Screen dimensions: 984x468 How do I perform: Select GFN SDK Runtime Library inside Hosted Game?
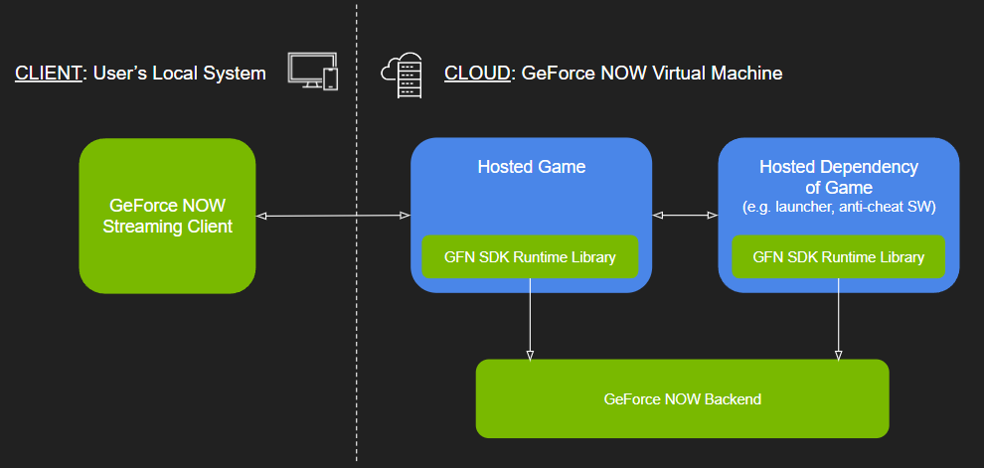(531, 257)
